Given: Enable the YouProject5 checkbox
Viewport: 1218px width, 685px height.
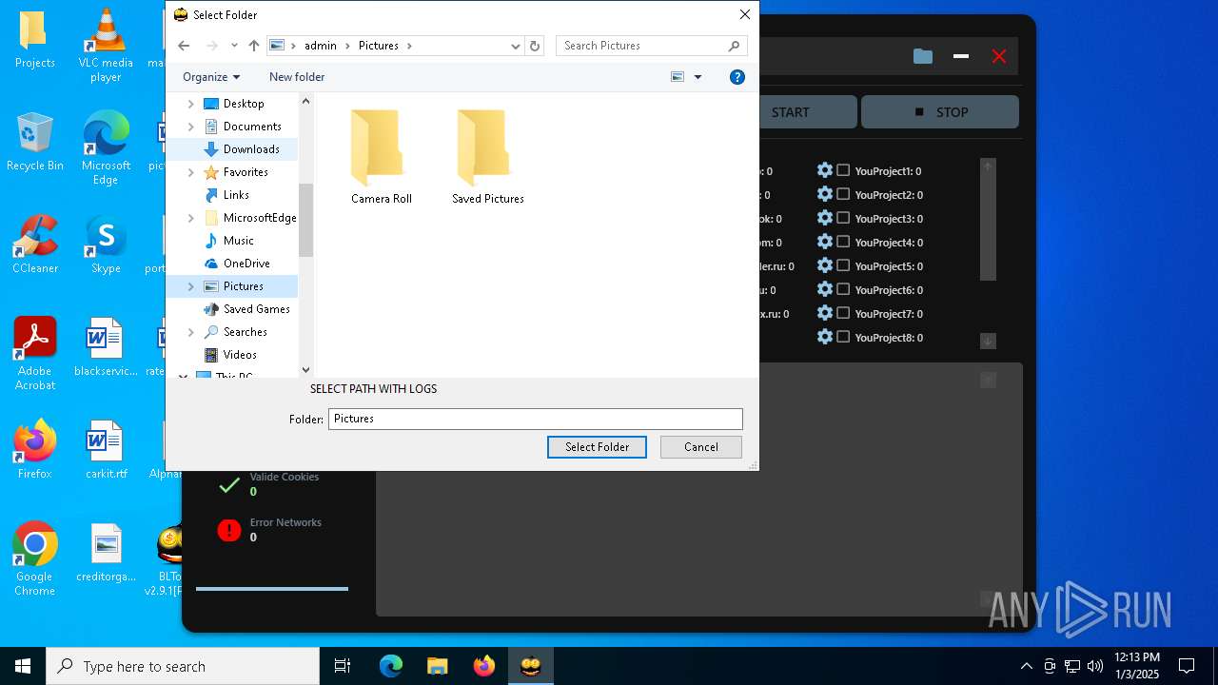Looking at the screenshot, I should (x=843, y=265).
